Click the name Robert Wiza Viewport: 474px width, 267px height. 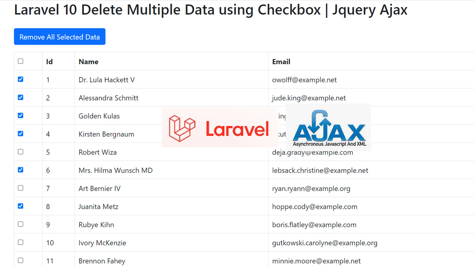pyautogui.click(x=98, y=152)
